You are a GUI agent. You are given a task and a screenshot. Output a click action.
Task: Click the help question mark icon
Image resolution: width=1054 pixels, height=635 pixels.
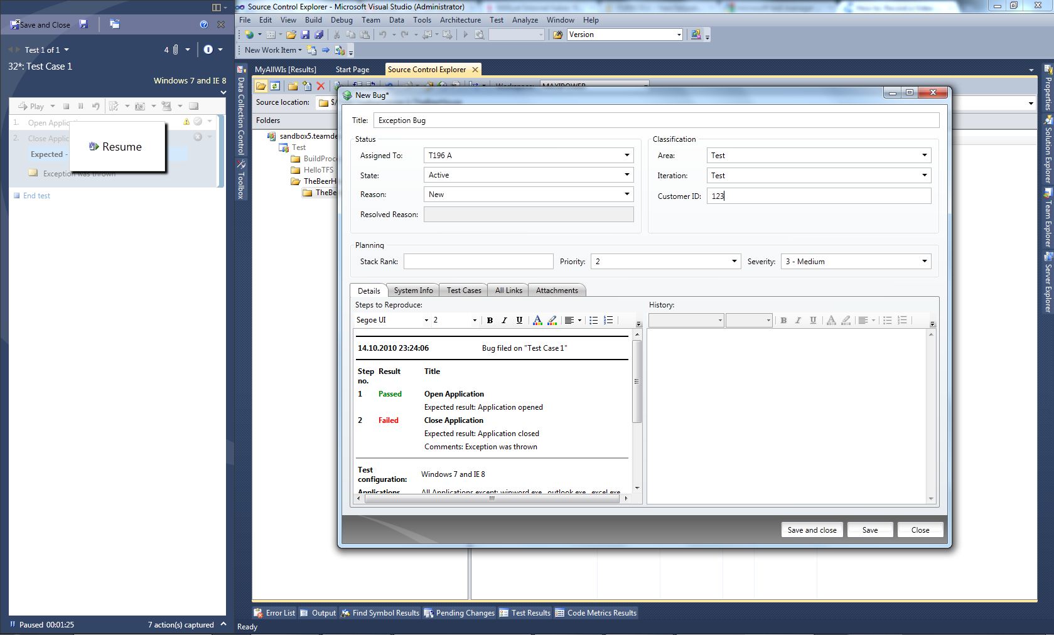point(203,24)
